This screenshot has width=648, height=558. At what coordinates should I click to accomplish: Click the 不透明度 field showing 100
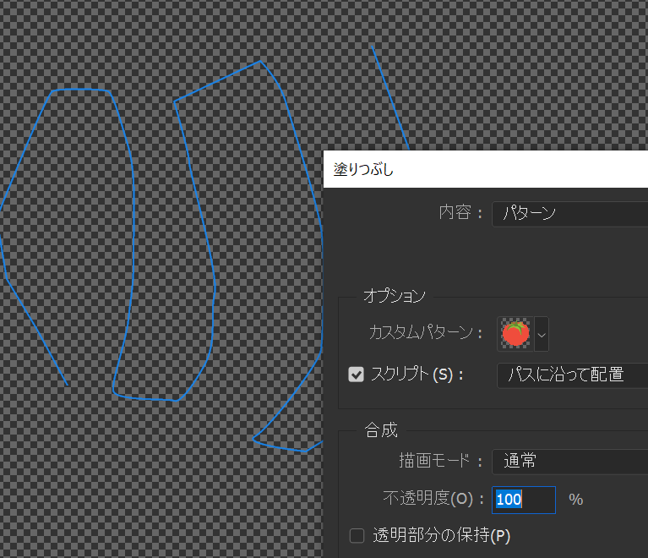tap(523, 500)
